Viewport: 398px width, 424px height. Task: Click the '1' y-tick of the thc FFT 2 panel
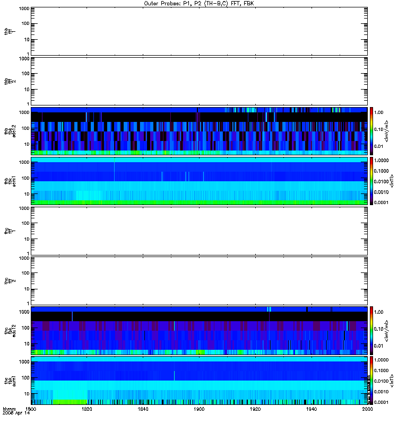(28, 303)
